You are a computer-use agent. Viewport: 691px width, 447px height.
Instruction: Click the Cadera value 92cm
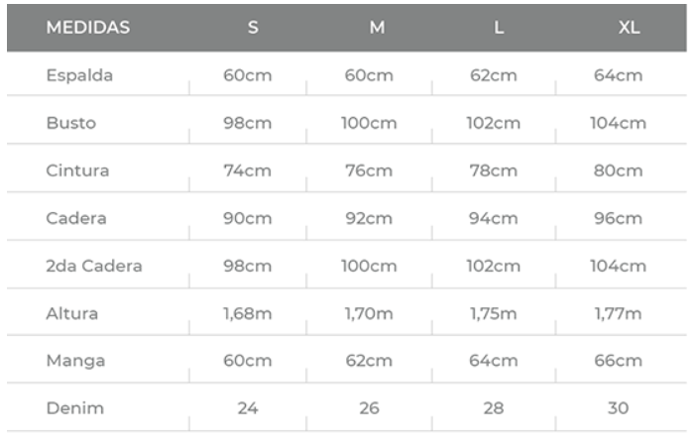[x=369, y=218]
